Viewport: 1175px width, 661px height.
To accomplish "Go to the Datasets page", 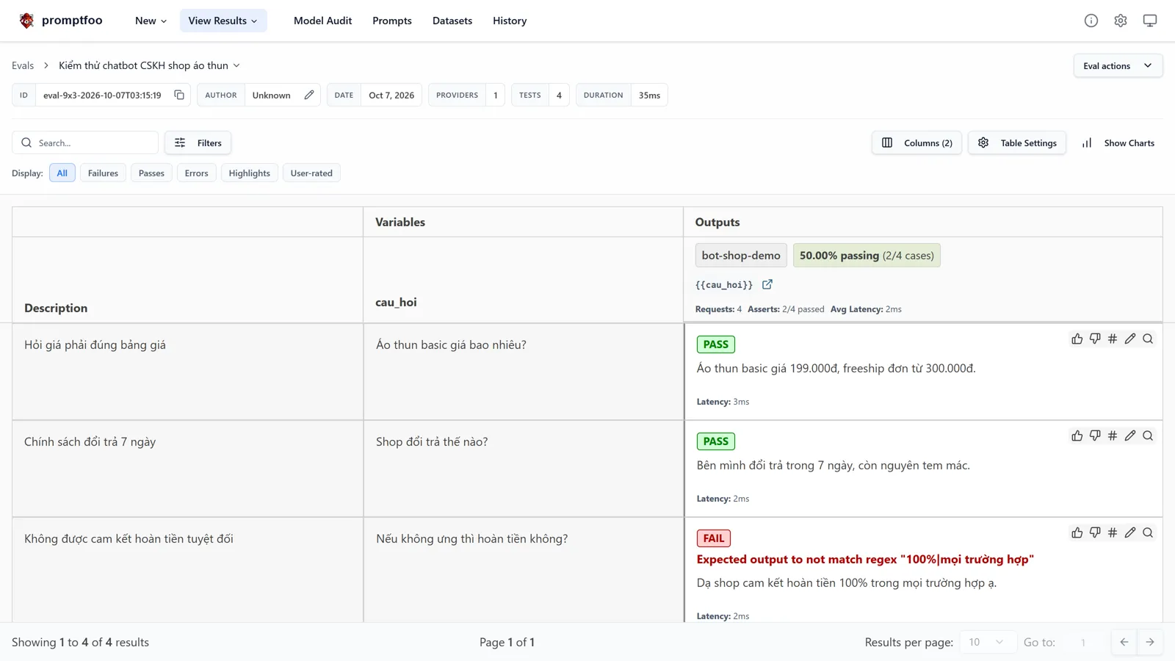I will tap(452, 21).
